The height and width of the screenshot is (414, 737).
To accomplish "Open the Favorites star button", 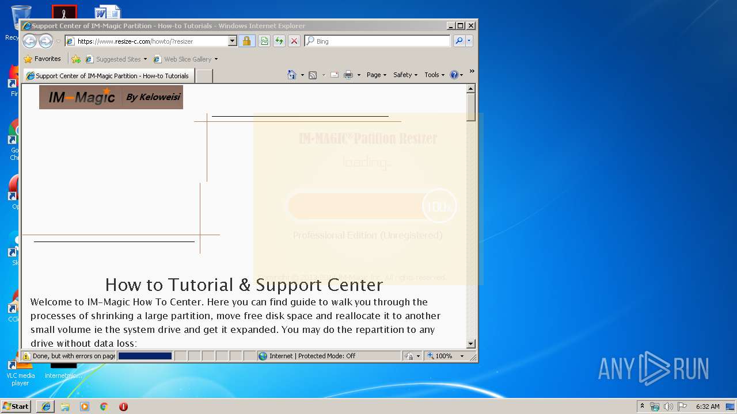I will pos(42,59).
